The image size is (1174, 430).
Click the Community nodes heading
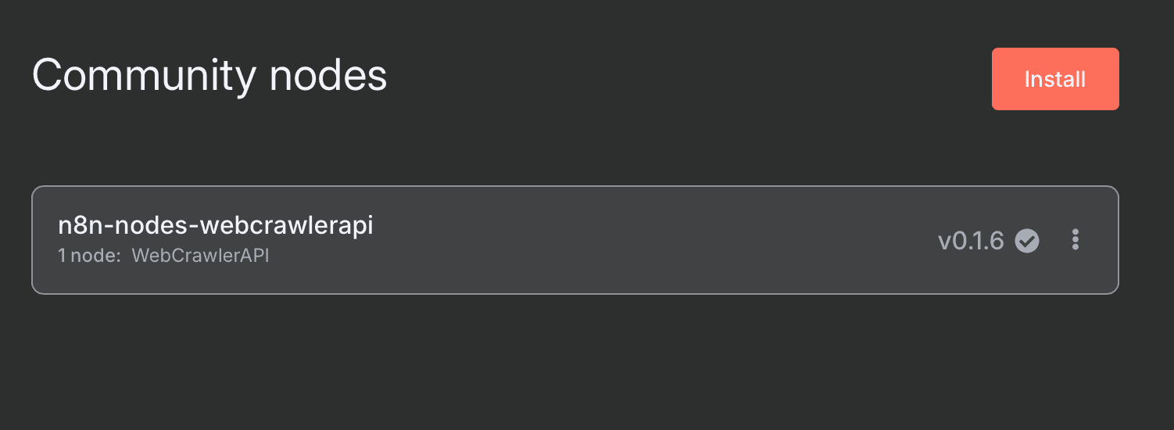[209, 76]
